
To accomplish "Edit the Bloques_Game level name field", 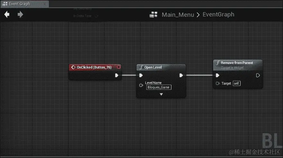I will click(x=159, y=87).
